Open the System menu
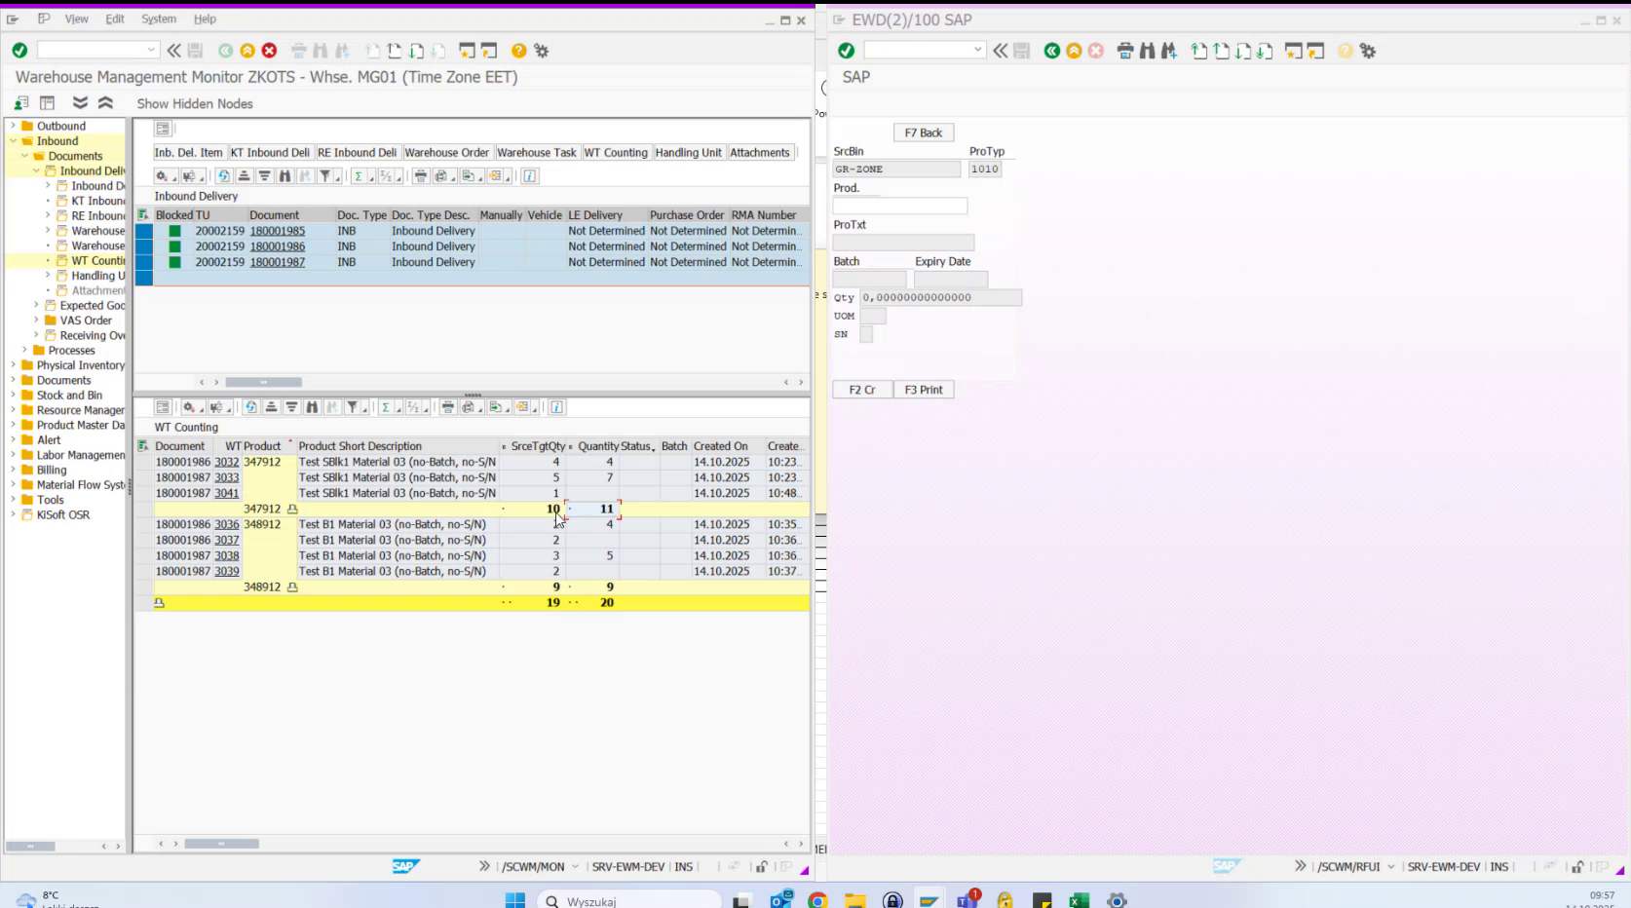1631x908 pixels. [158, 19]
